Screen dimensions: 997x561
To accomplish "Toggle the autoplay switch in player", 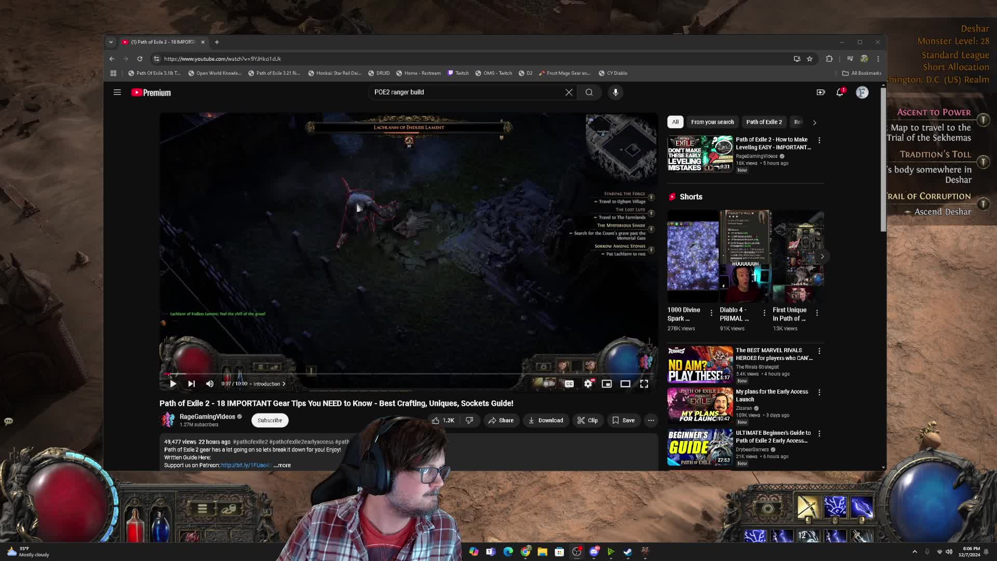I will pyautogui.click(x=549, y=384).
